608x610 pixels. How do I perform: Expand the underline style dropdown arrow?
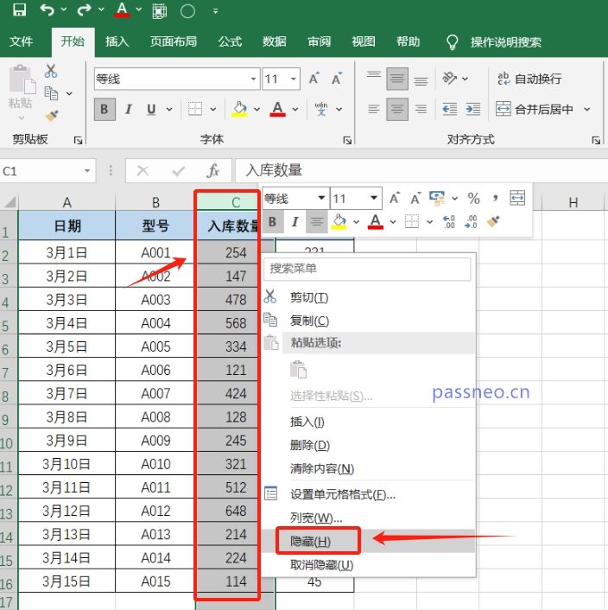(x=169, y=110)
